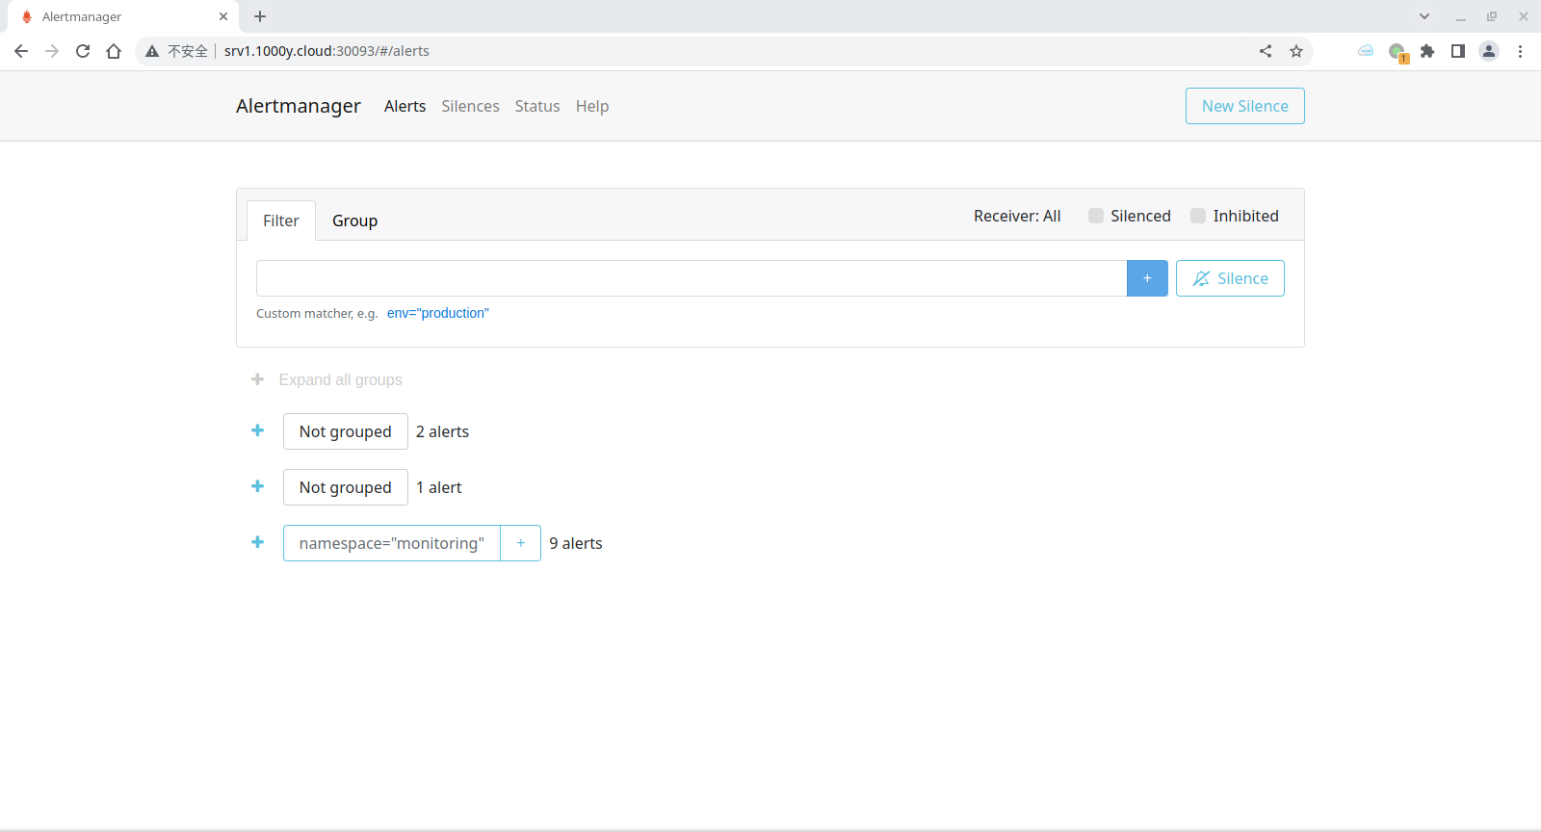This screenshot has height=832, width=1541.
Task: Click the Alertmanager brand title
Action: [x=299, y=106]
